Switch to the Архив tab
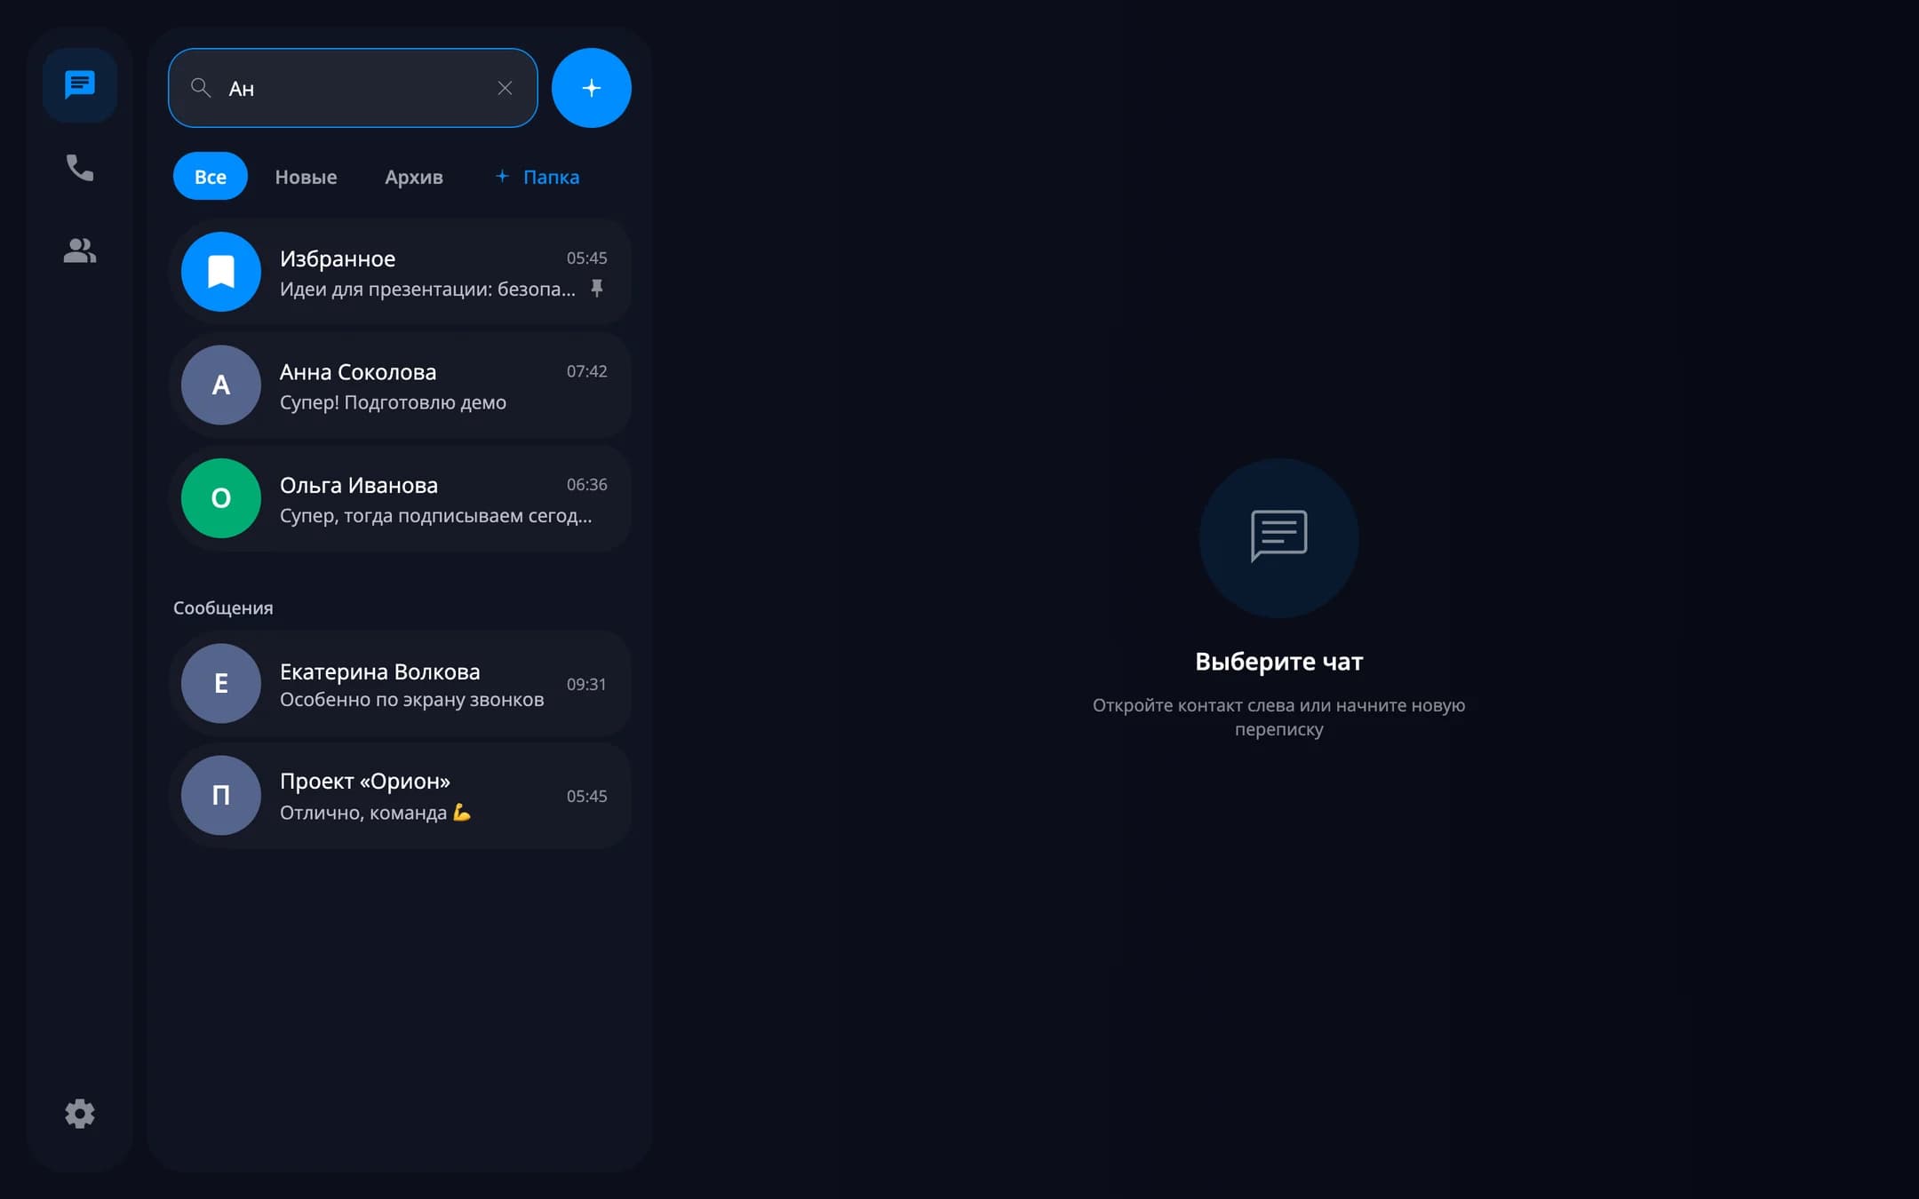This screenshot has width=1919, height=1199. (414, 177)
